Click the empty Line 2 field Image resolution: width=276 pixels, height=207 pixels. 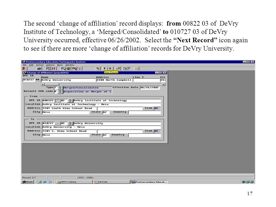point(146,80)
